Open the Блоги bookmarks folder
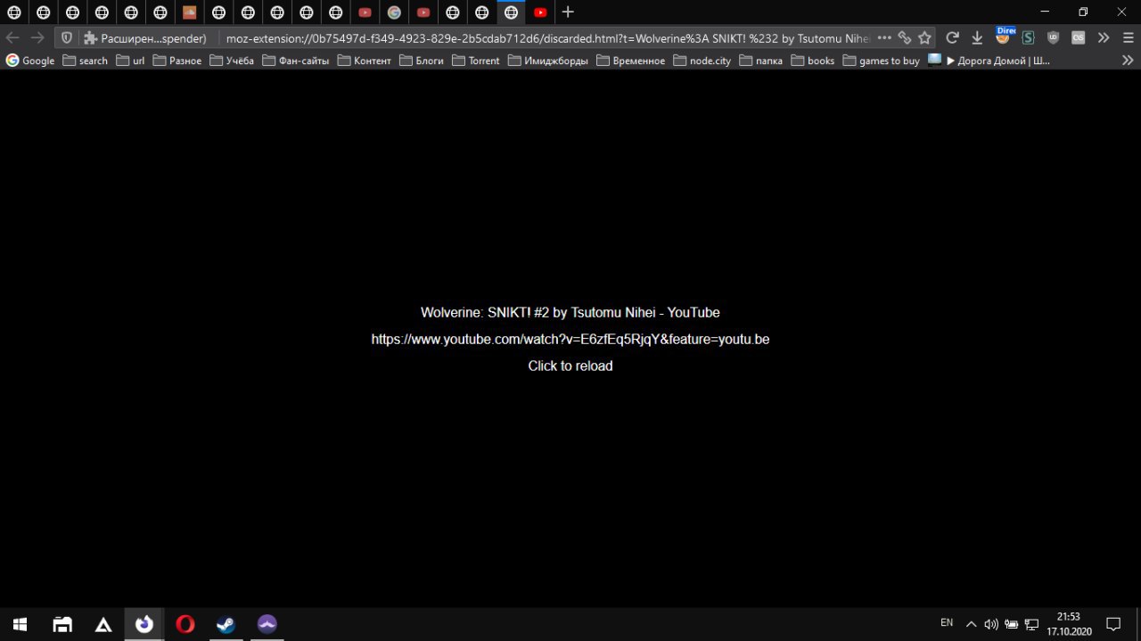 [422, 61]
